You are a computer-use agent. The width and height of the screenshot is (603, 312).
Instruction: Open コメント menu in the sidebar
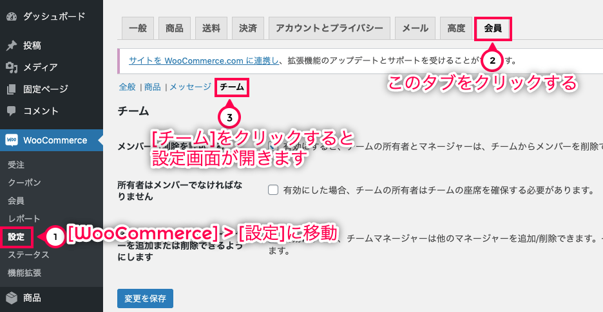[x=41, y=111]
